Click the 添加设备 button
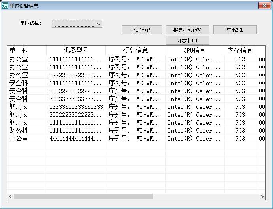This screenshot has width=273, height=209. pyautogui.click(x=141, y=30)
